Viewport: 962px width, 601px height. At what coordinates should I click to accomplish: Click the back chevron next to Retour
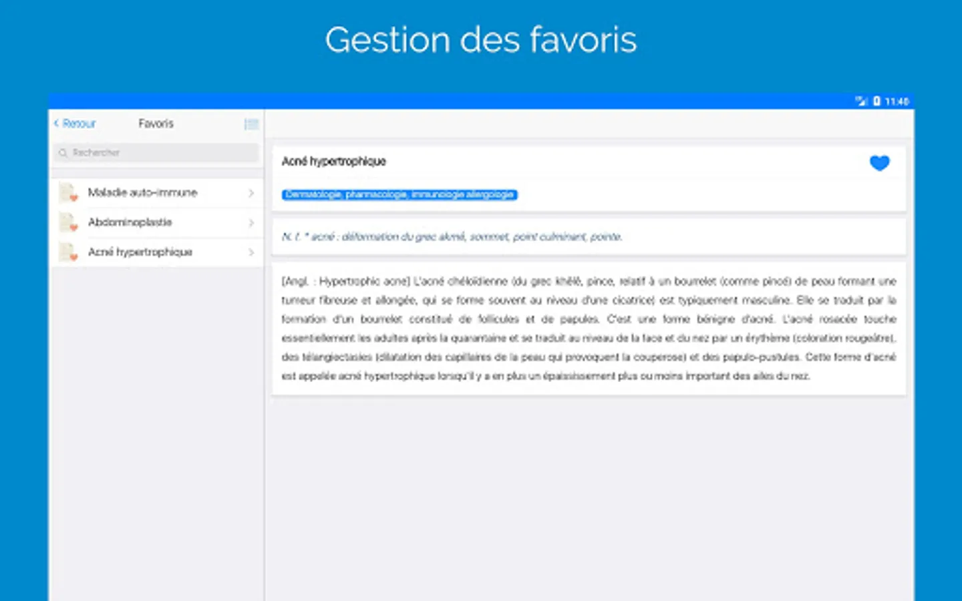tap(57, 124)
